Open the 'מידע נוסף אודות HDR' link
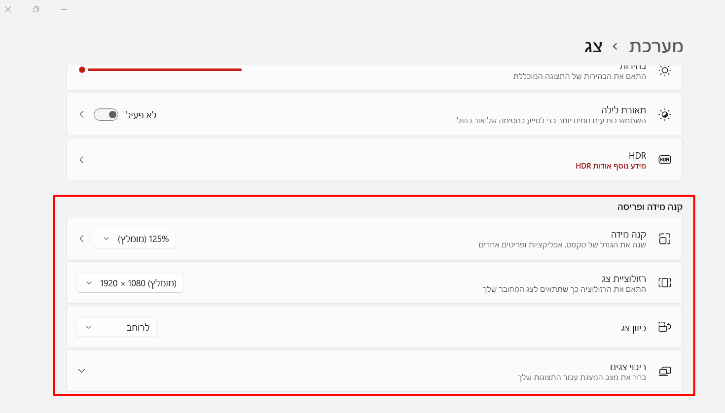The width and height of the screenshot is (725, 413). click(x=611, y=166)
